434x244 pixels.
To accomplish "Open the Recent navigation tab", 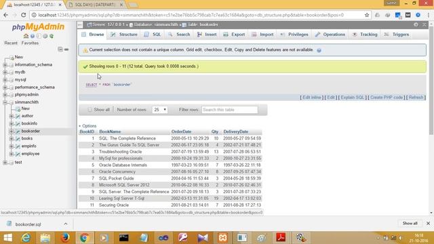I will 11,43.
